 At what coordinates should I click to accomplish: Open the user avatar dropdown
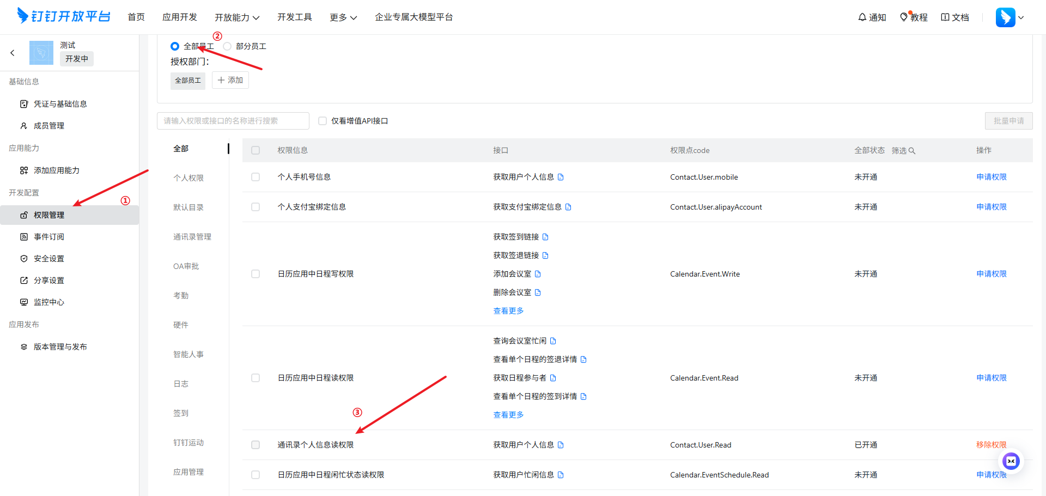1009,17
